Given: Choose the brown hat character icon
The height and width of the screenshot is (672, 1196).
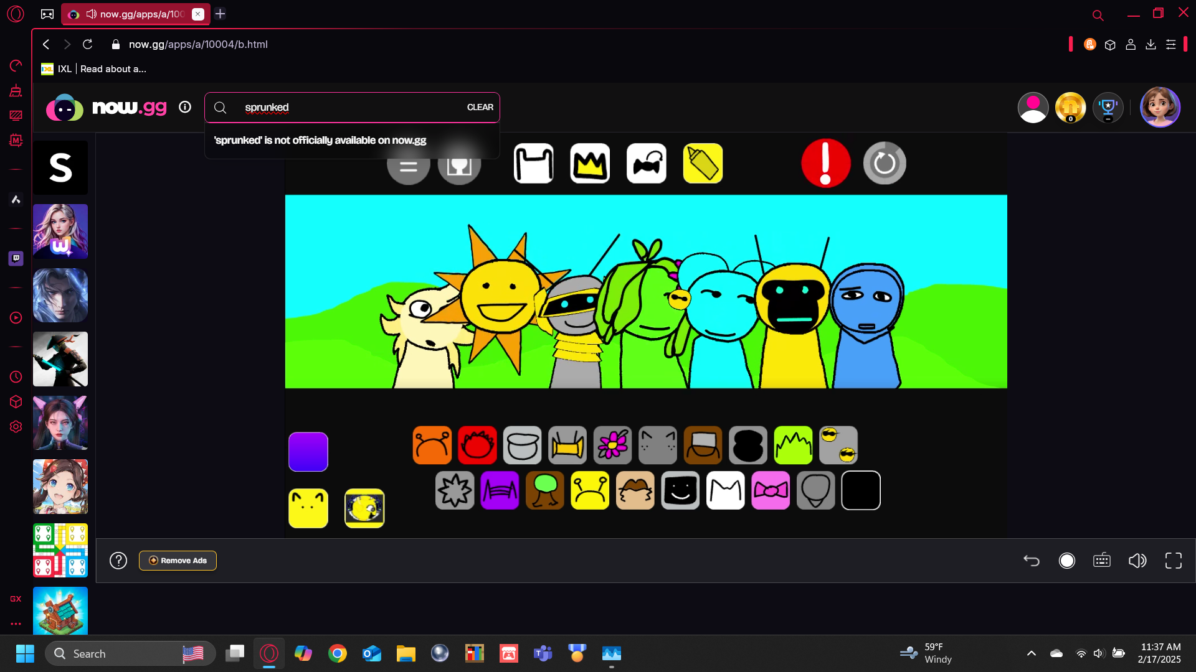Looking at the screenshot, I should 703,445.
